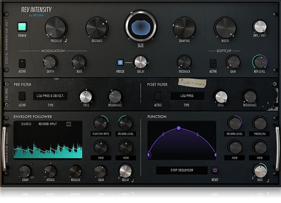Click the Modulation Depth knob

tap(50, 62)
